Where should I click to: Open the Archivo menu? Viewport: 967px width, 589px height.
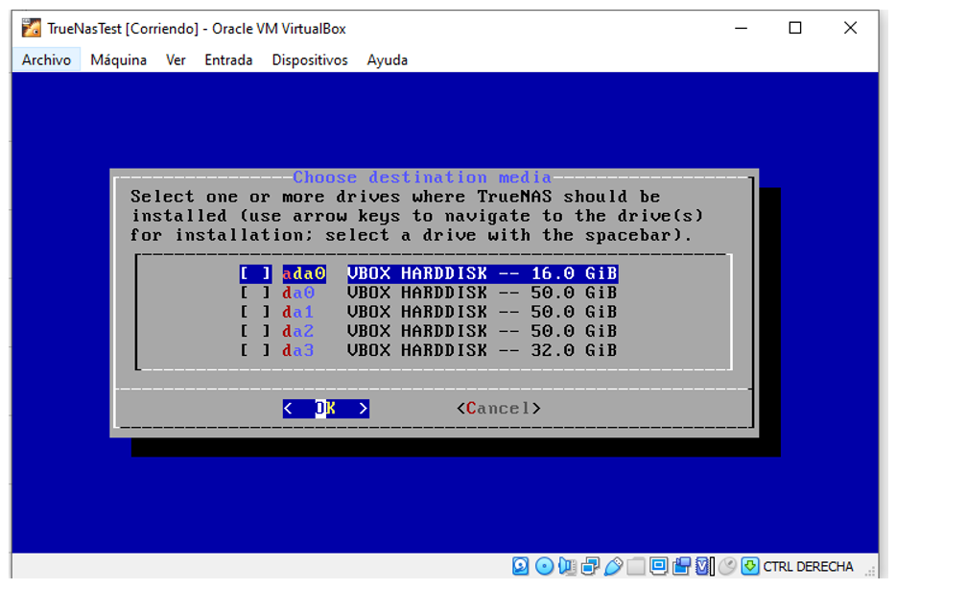coord(46,59)
